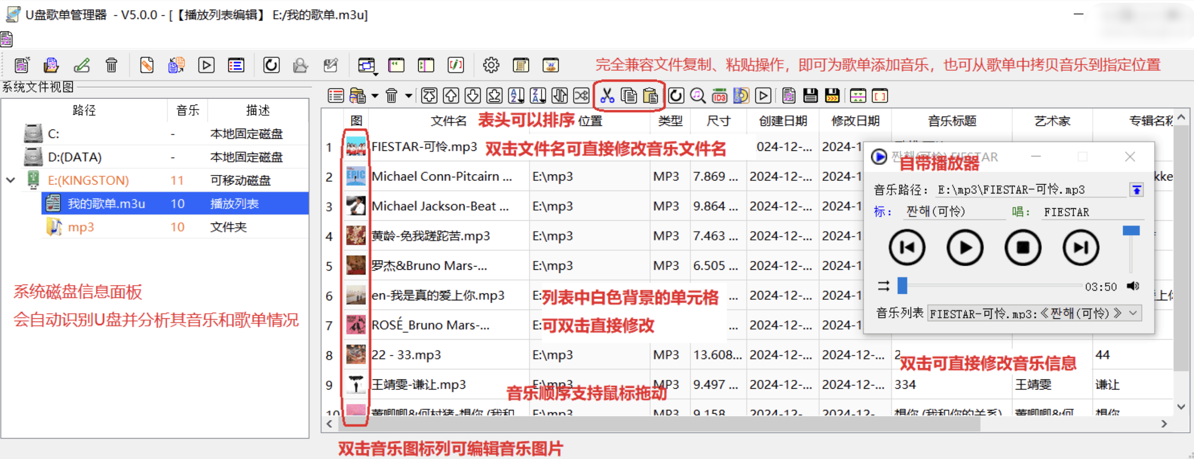Paste music into the playlist
The width and height of the screenshot is (1194, 459).
[x=651, y=95]
